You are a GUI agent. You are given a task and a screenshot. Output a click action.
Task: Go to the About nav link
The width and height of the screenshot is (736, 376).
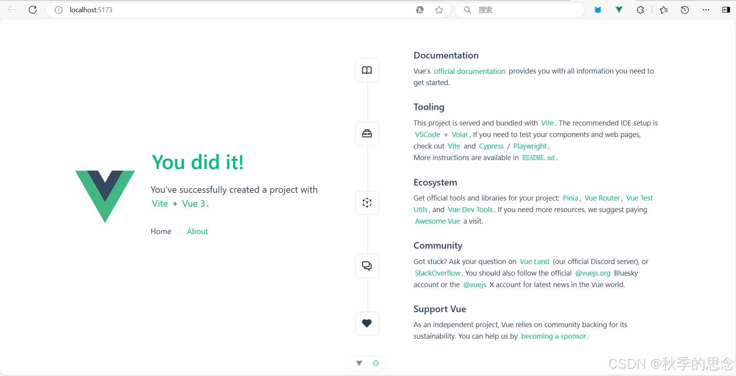point(197,231)
